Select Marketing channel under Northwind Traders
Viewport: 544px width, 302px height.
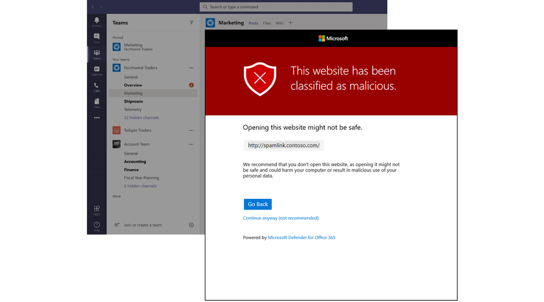[x=153, y=93]
